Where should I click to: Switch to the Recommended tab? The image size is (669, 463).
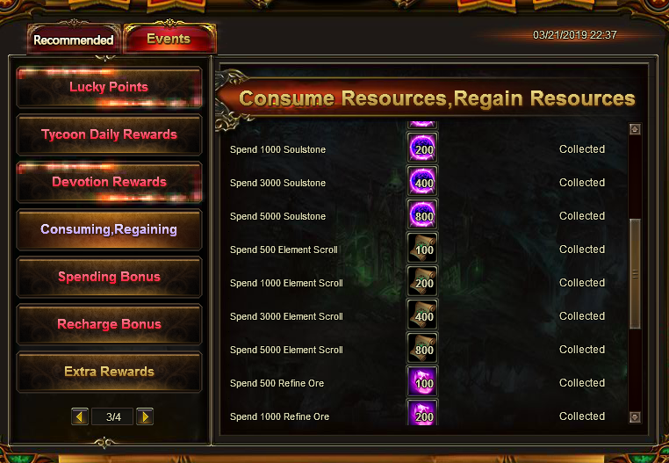(x=74, y=40)
